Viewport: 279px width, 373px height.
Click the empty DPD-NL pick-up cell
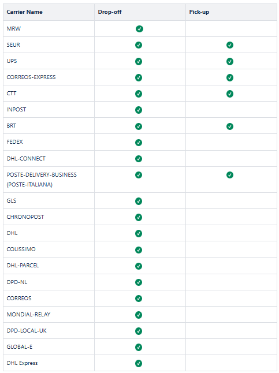point(231,282)
